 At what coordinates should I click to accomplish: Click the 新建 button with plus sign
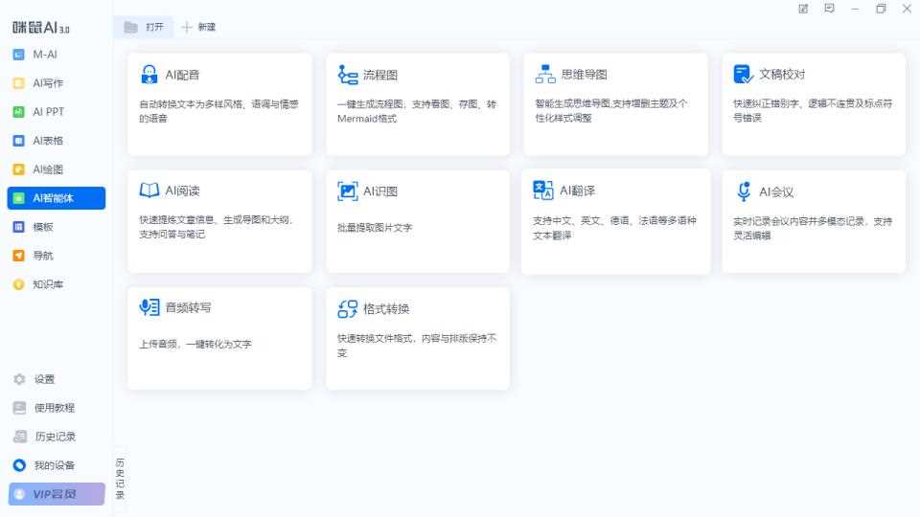(198, 28)
